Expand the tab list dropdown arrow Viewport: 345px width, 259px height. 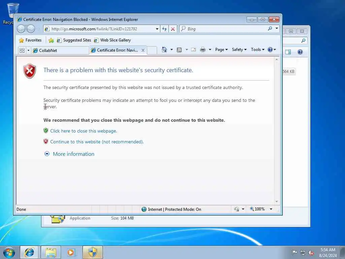coord(28,51)
